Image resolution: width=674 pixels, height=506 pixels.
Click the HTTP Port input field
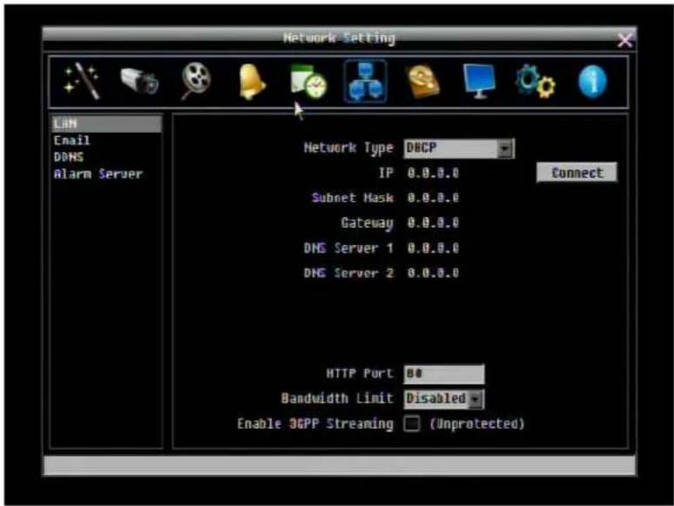click(x=443, y=374)
